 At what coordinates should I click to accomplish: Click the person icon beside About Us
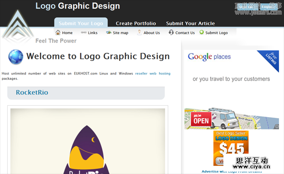(x=139, y=33)
